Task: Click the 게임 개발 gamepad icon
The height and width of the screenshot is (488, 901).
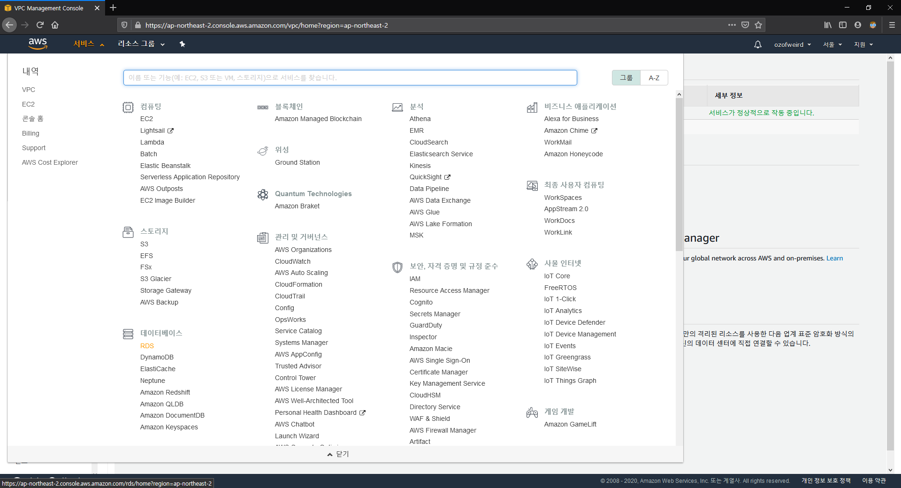Action: (532, 412)
